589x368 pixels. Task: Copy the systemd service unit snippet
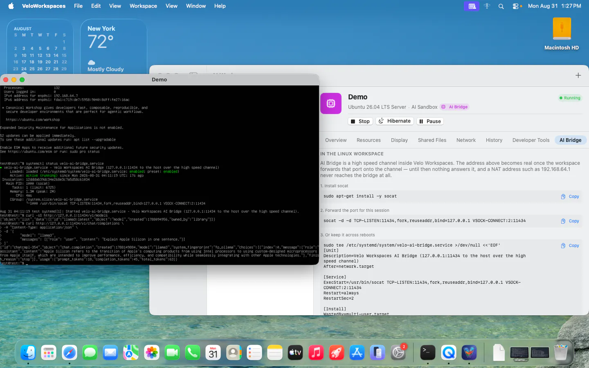point(570,246)
